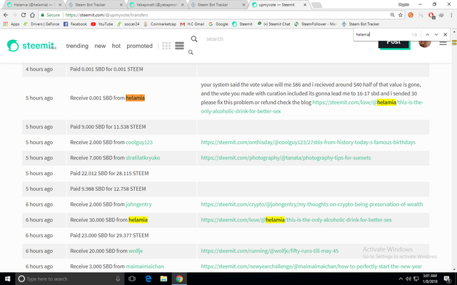The image size is (457, 285).
Task: Open wolfje profile link
Action: (136, 251)
